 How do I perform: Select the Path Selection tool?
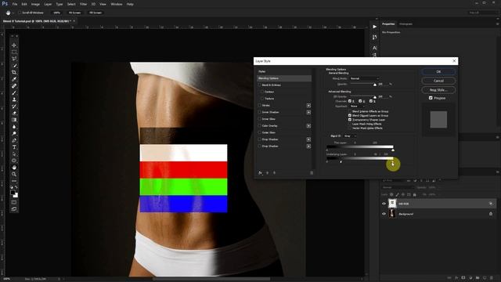(x=14, y=154)
